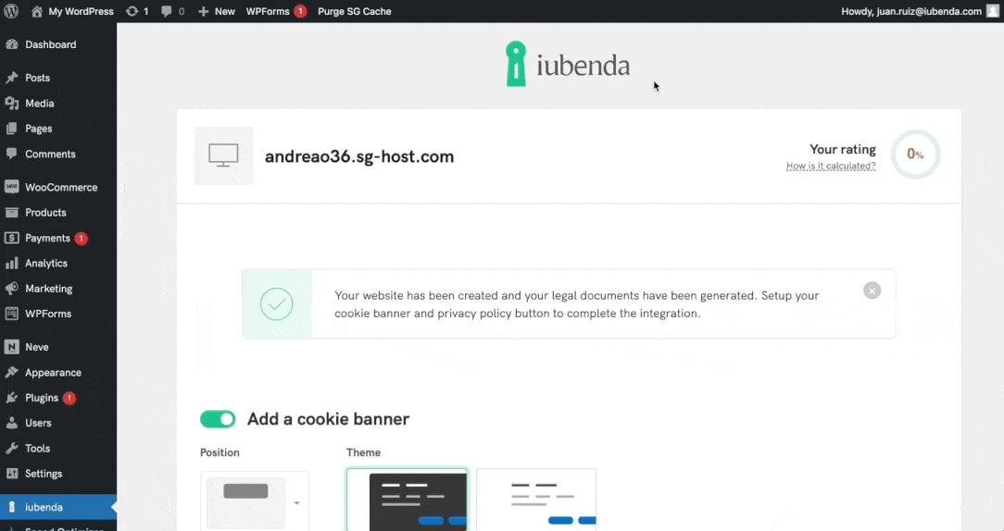Open My WordPress site menu
Image resolution: width=1004 pixels, height=531 pixels.
pos(72,11)
